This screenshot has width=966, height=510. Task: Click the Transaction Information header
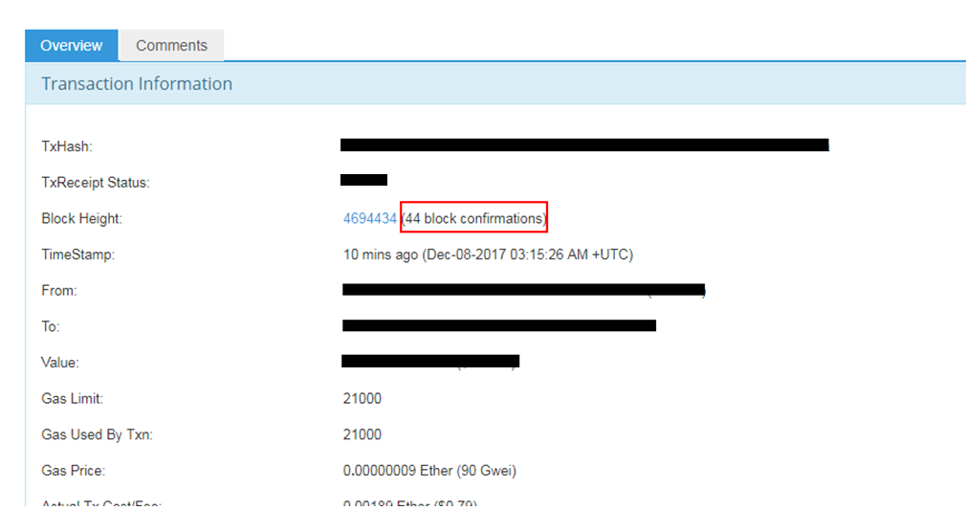(x=137, y=84)
